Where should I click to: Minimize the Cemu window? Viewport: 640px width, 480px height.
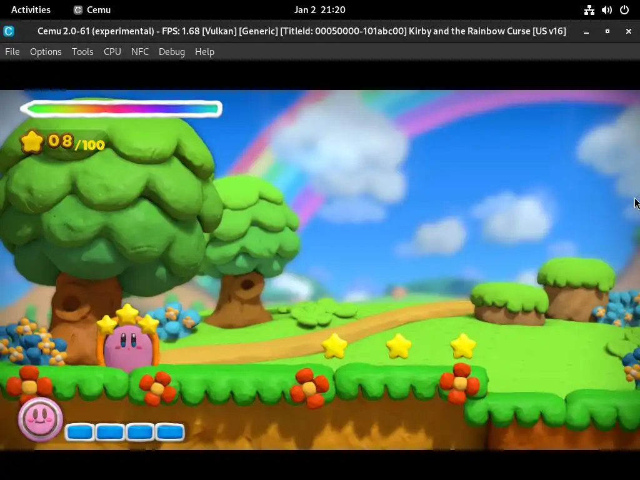point(586,31)
